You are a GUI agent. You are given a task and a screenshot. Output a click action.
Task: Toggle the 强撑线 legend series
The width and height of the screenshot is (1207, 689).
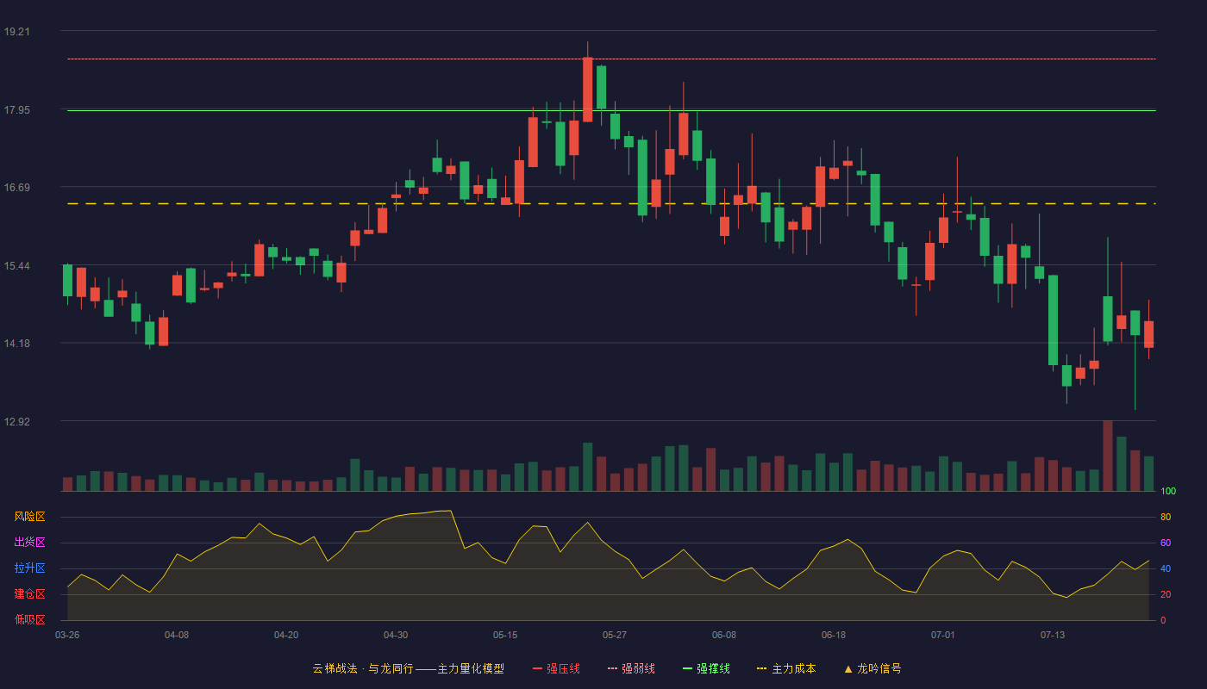pos(706,668)
